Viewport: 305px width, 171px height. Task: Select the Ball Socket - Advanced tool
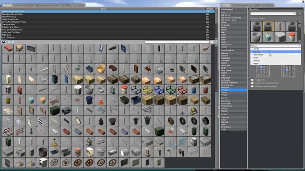pyautogui.click(x=234, y=18)
